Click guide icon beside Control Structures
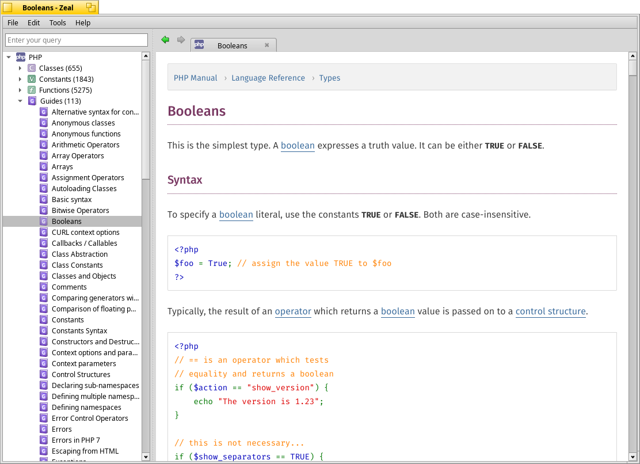This screenshot has height=464, width=640. (44, 374)
